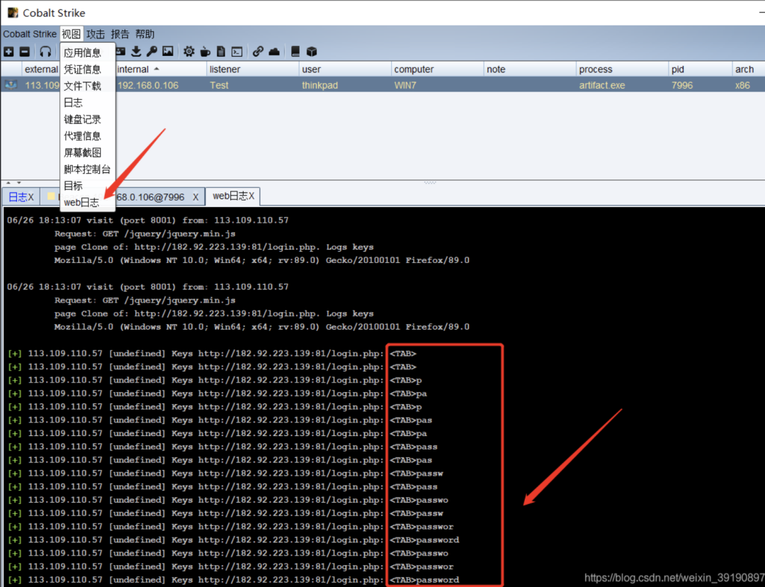Open the 报告 menu

[x=120, y=34]
